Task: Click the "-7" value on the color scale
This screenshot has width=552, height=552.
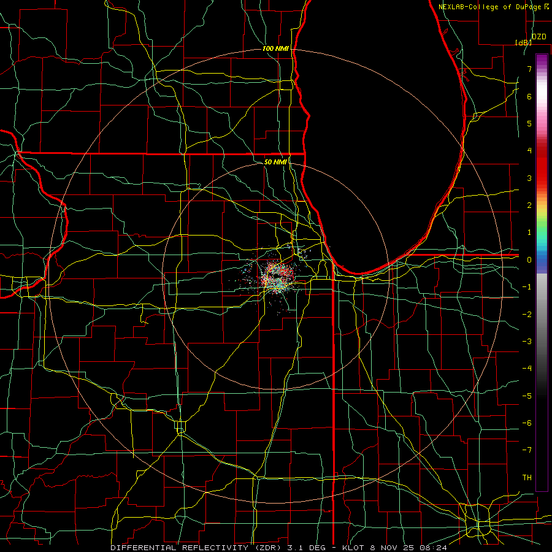Action: 527,450
